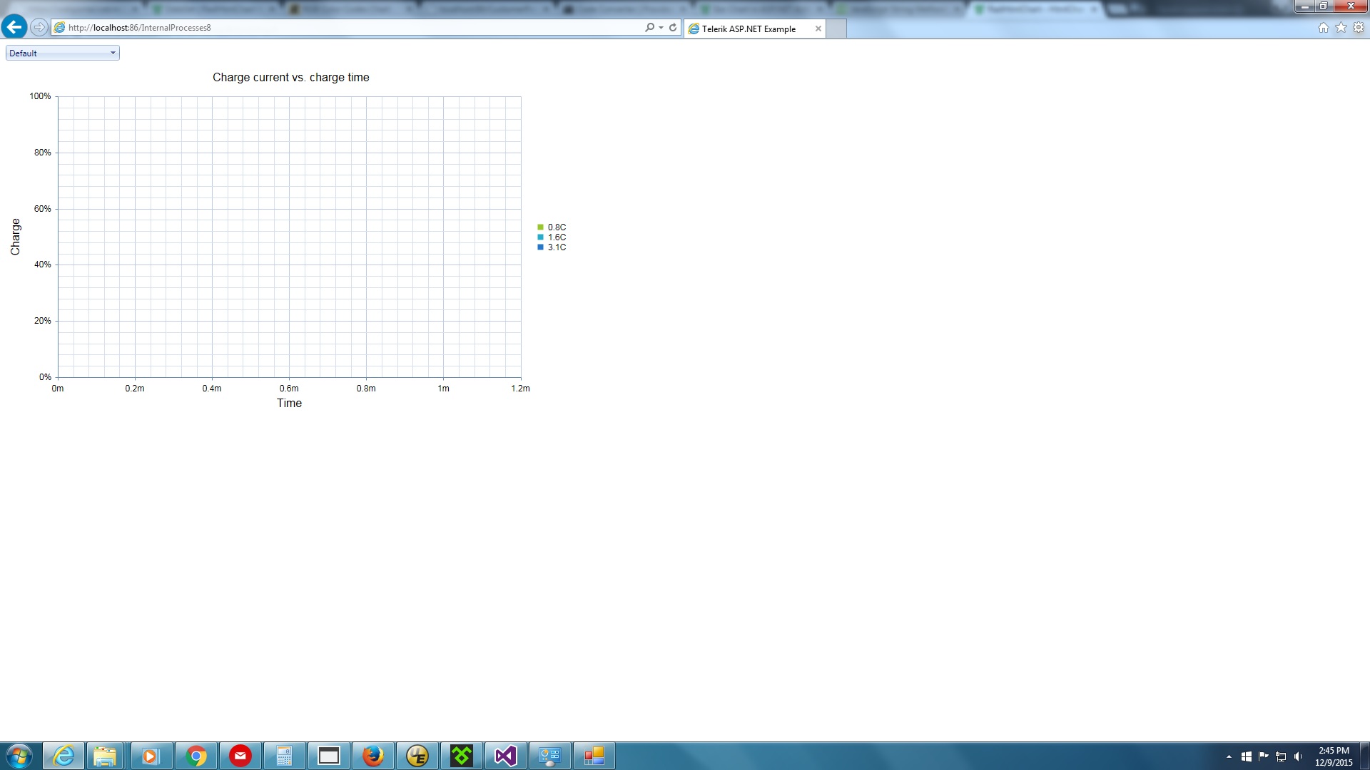Toggle the 1.6C legend series
Image resolution: width=1370 pixels, height=770 pixels.
tap(556, 237)
